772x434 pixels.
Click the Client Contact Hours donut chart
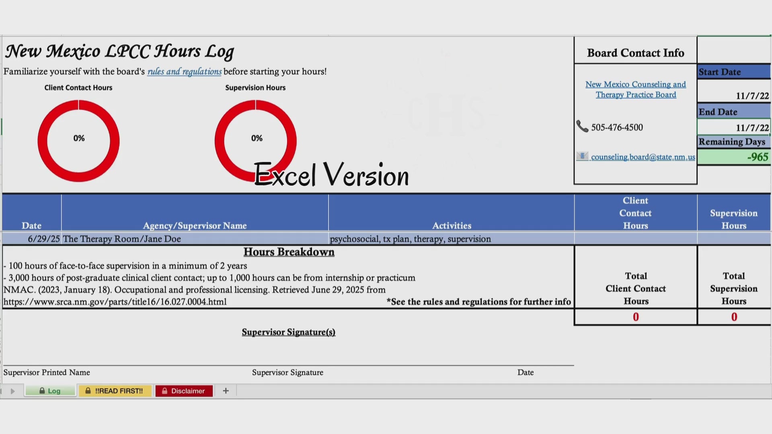click(78, 141)
